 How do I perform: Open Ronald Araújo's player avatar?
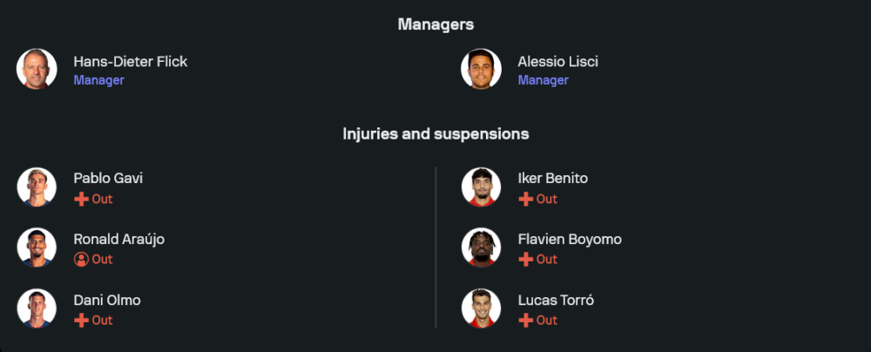(37, 247)
